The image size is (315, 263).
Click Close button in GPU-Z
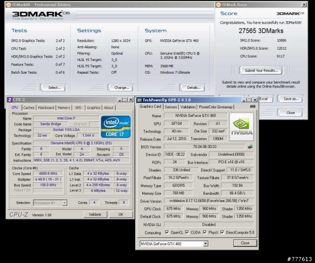(245, 243)
